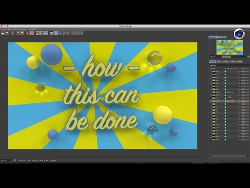The image size is (250, 188).
Task: Click the Resolution column header
Action: [245, 69]
